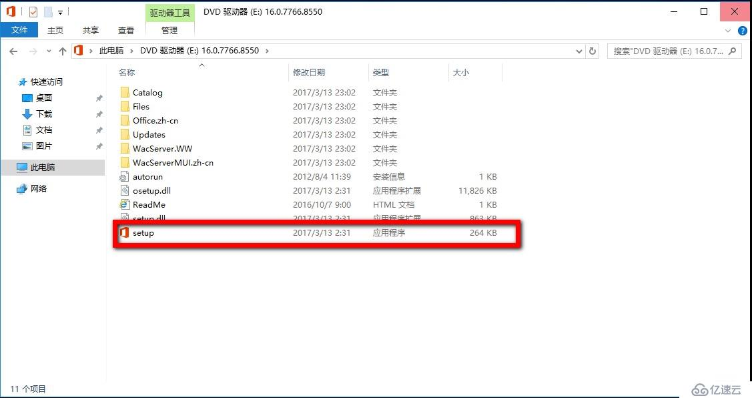Click the pin icon next to 下载

[x=99, y=114]
